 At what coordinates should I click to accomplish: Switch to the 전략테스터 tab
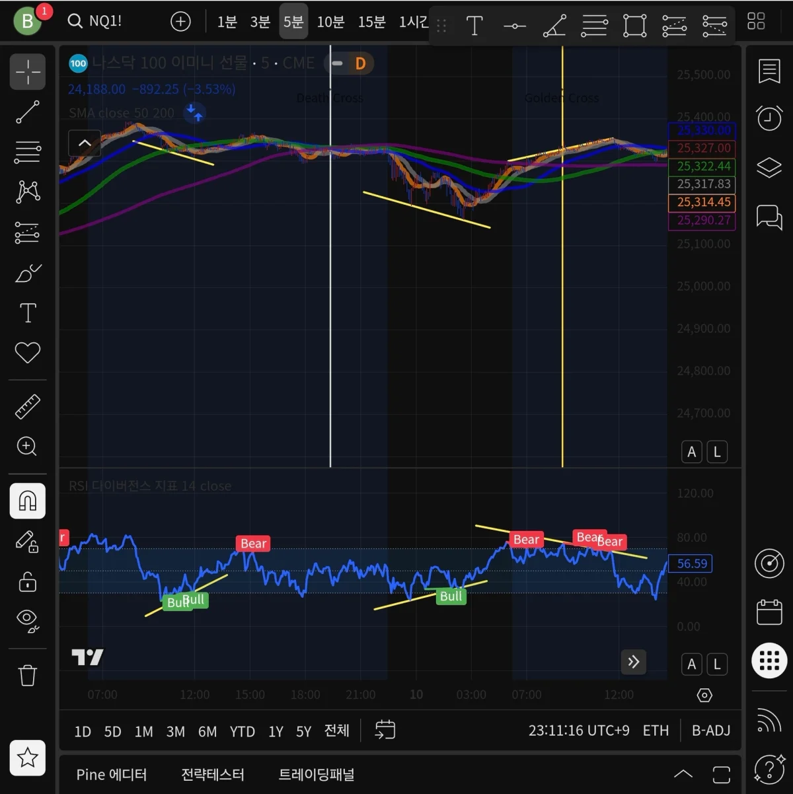[x=213, y=774]
